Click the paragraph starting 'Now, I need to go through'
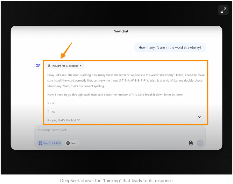Viewport: 233px width, 184px height. (x=115, y=95)
